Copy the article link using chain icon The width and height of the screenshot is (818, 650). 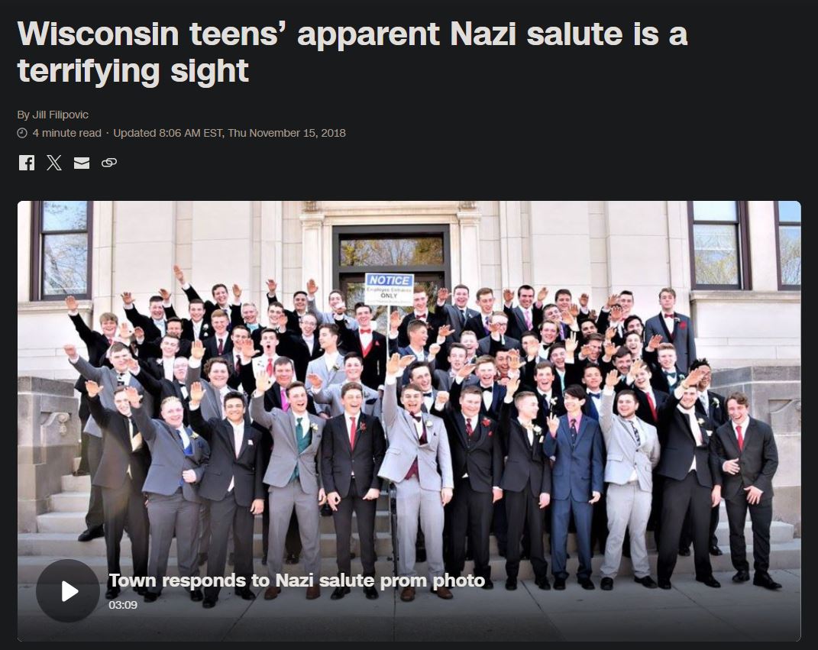coord(109,163)
